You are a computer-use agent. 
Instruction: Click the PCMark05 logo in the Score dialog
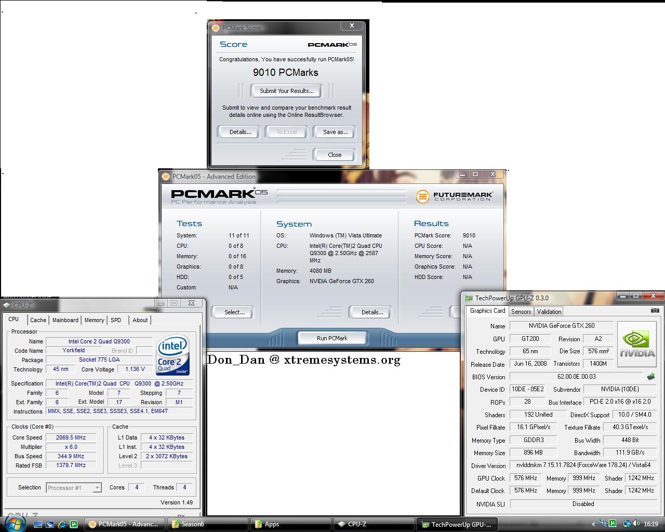click(x=332, y=45)
